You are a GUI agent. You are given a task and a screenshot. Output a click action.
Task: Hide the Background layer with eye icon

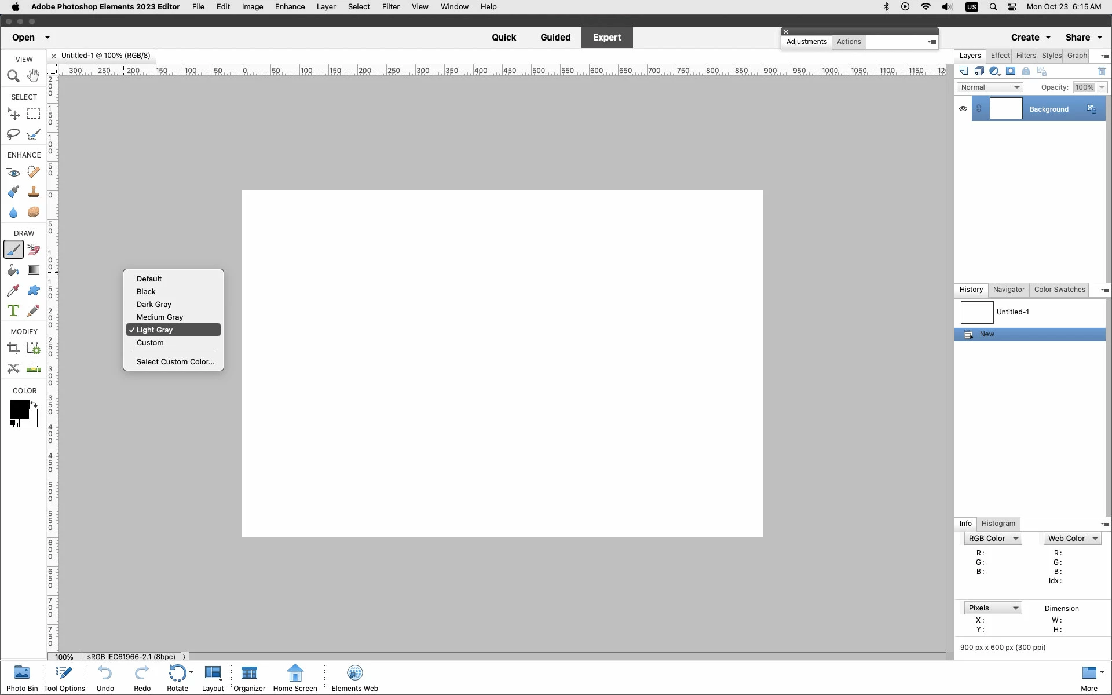963,109
